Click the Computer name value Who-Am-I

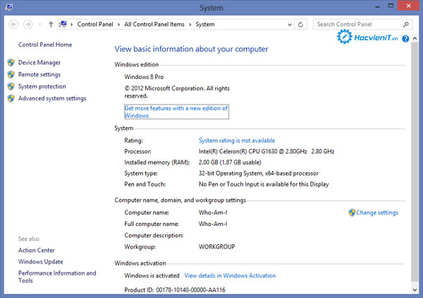(213, 213)
